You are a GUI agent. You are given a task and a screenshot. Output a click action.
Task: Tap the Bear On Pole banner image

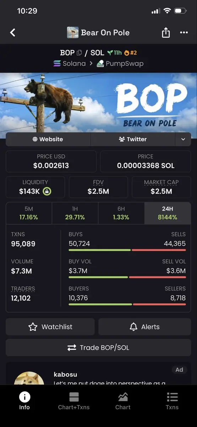click(x=98, y=103)
